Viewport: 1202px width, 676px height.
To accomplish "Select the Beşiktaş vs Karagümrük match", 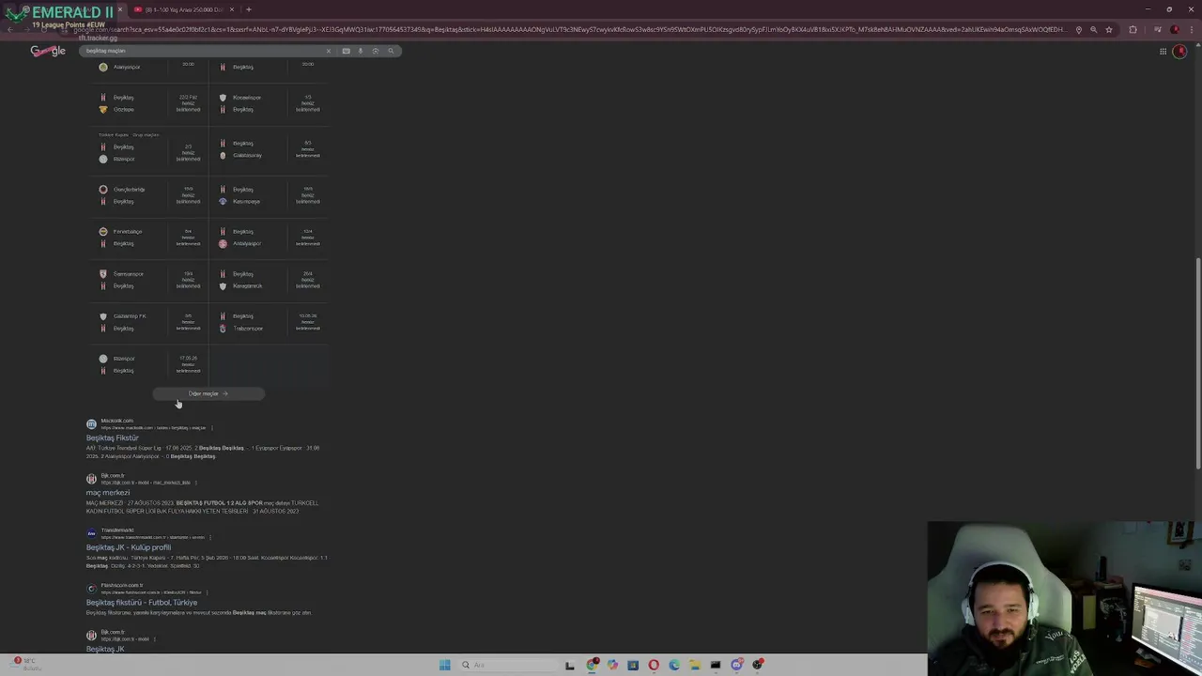I will pyautogui.click(x=270, y=280).
